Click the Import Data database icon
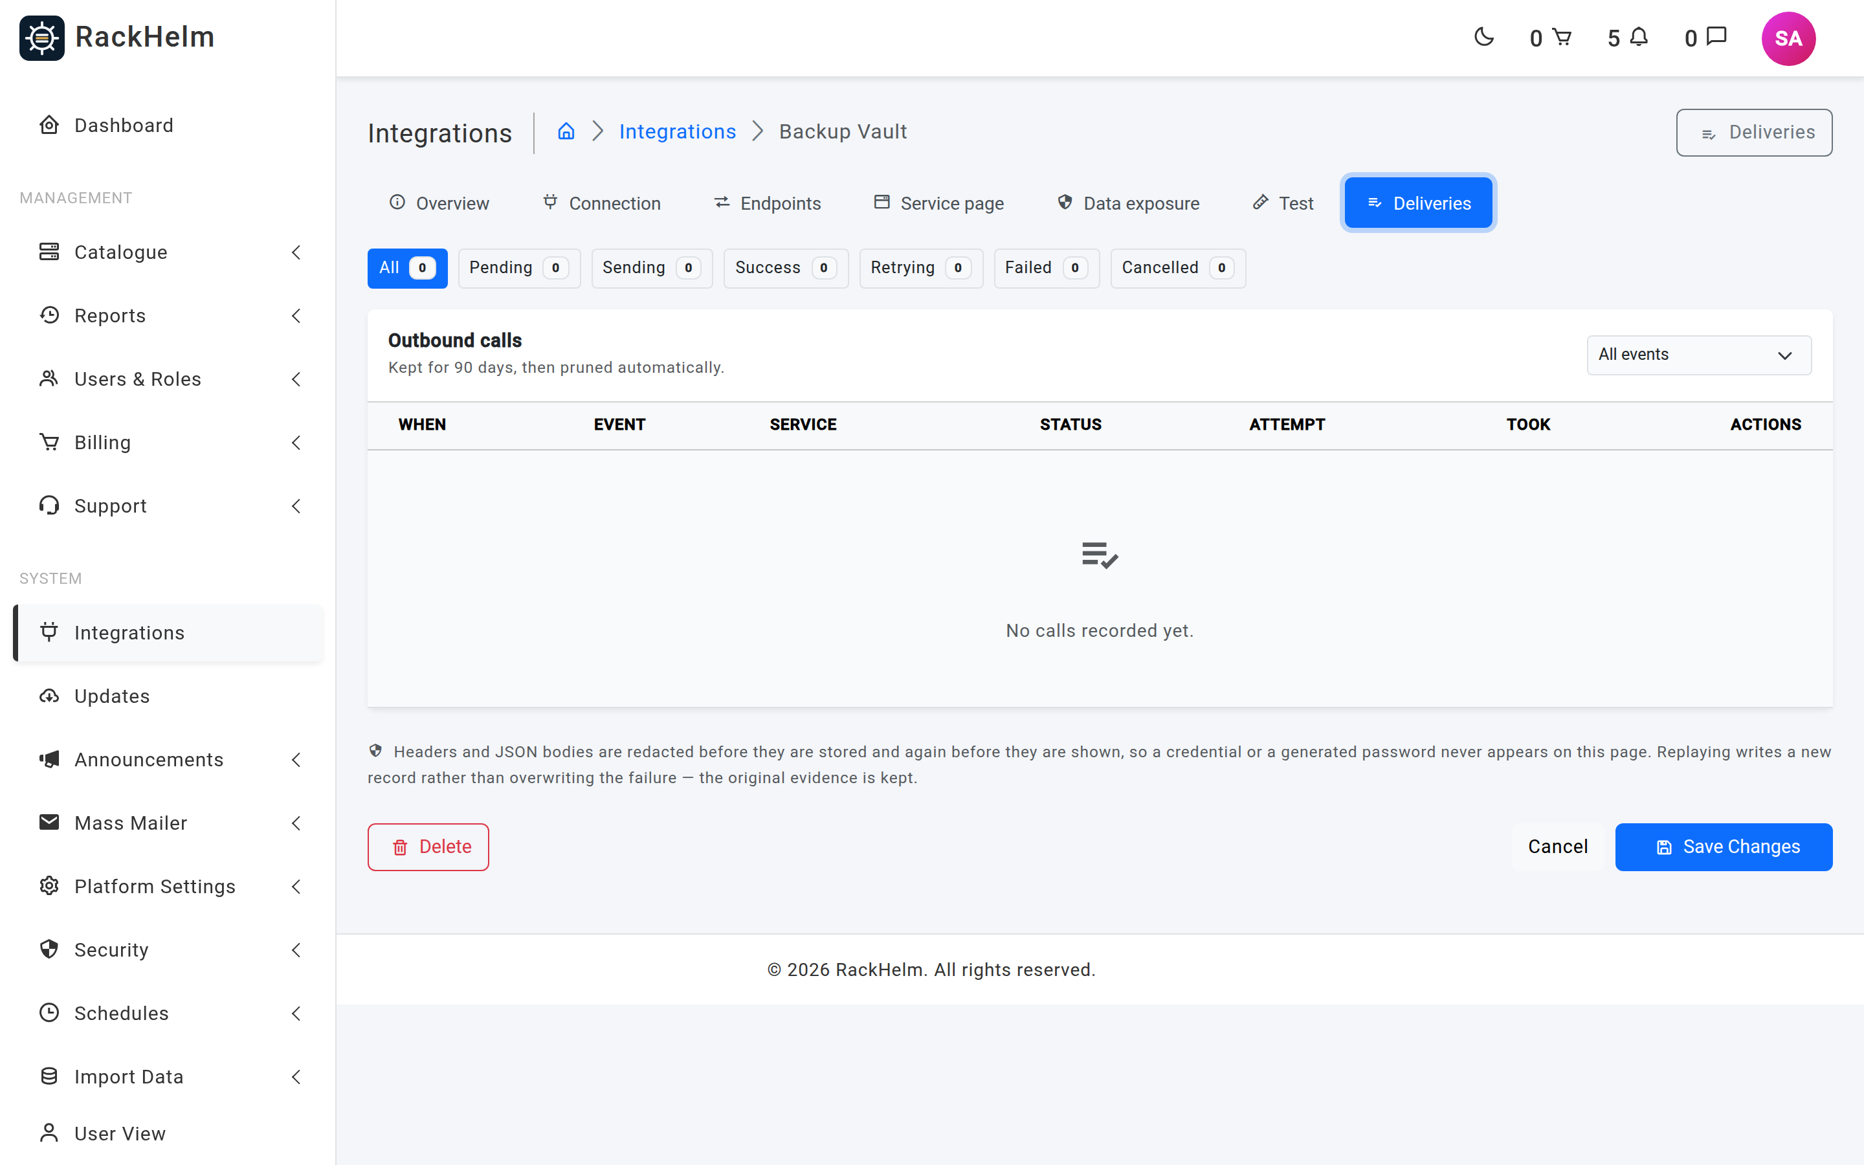 [x=49, y=1076]
